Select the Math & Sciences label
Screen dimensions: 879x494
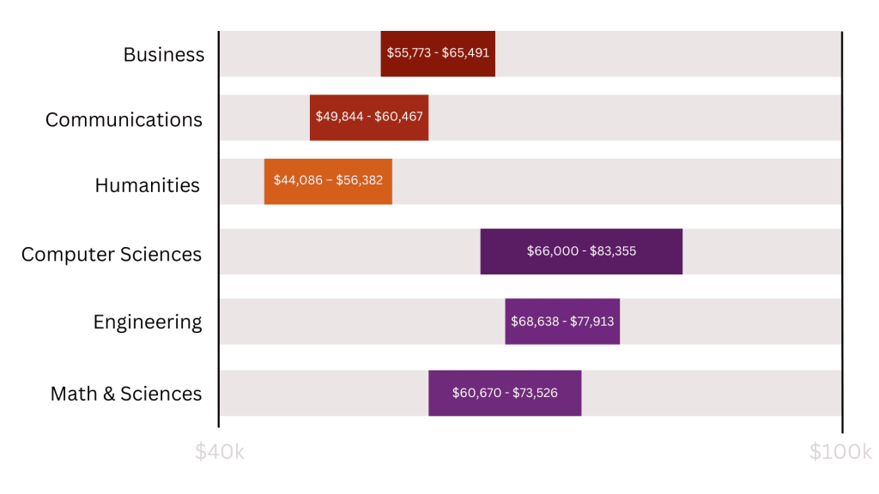126,394
